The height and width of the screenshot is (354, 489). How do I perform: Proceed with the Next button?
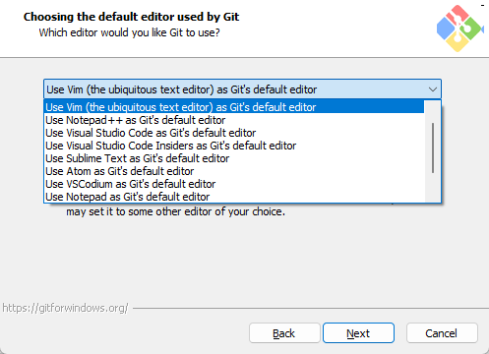click(x=358, y=333)
